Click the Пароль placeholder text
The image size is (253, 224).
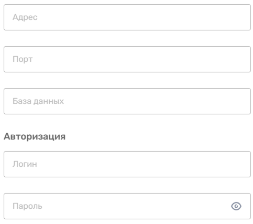[x=27, y=206]
